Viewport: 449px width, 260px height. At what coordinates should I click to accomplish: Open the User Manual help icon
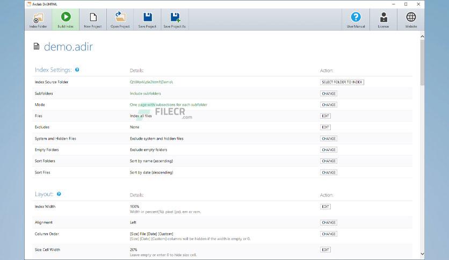[x=356, y=19]
